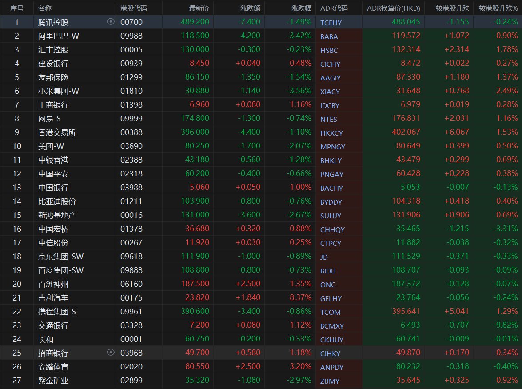Click the circle icon beside 招商银行
Image resolution: width=522 pixels, height=389 pixels.
111,353
